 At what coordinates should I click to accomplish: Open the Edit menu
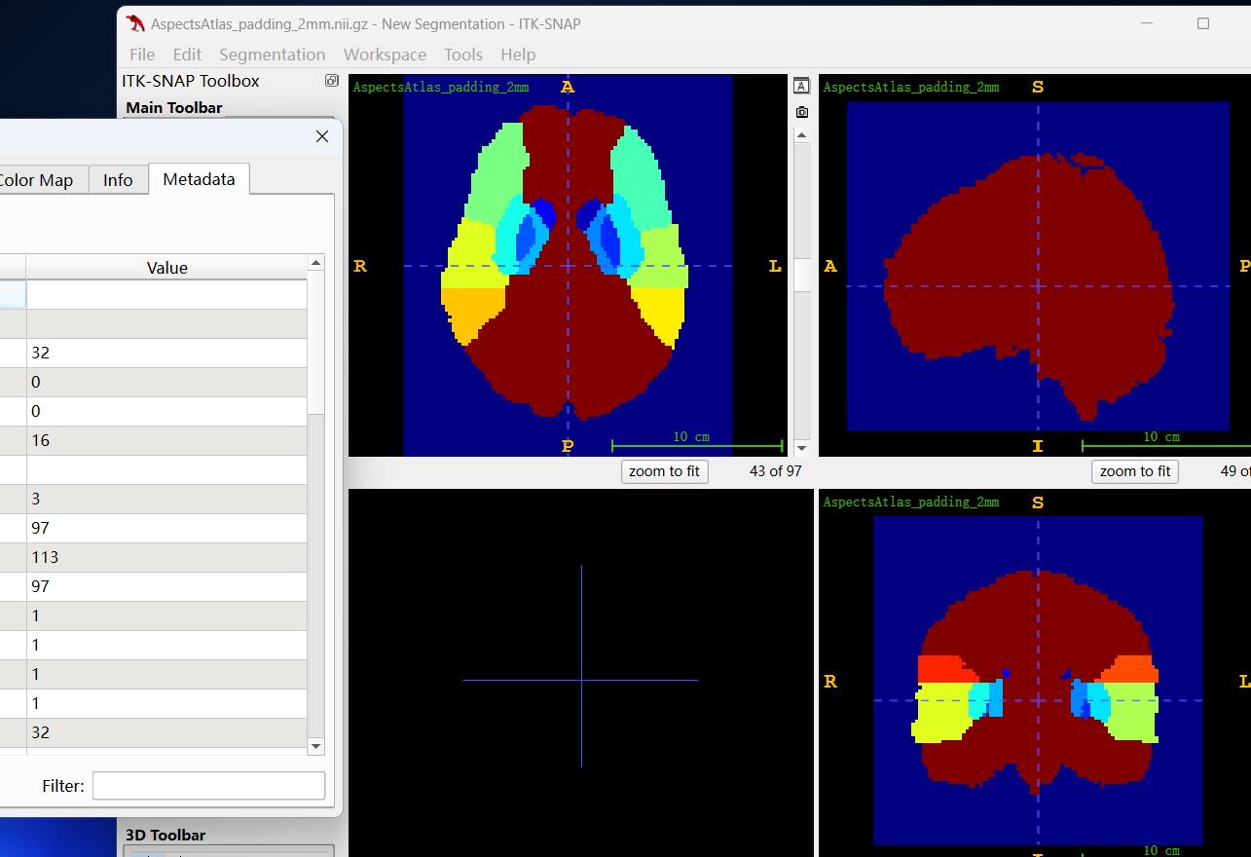coord(187,55)
